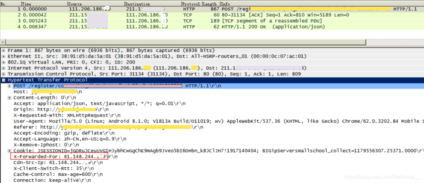
Task: Expand the 802.1Q Virtual LAN node
Action: pos(3,62)
